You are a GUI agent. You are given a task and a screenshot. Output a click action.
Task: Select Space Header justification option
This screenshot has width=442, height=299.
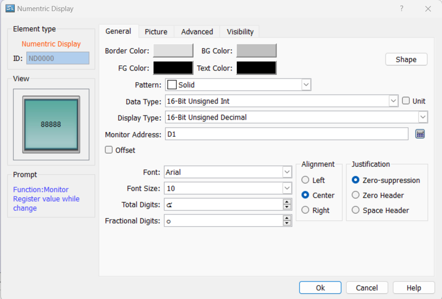[x=355, y=210]
